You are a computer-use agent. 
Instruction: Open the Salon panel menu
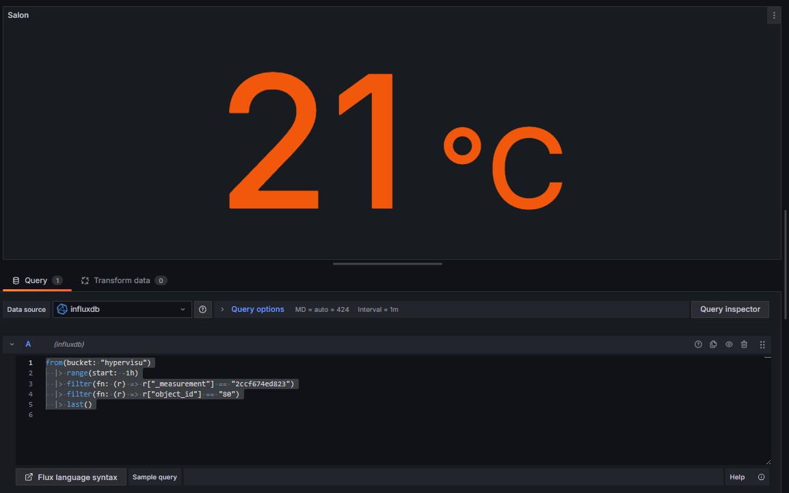[773, 15]
